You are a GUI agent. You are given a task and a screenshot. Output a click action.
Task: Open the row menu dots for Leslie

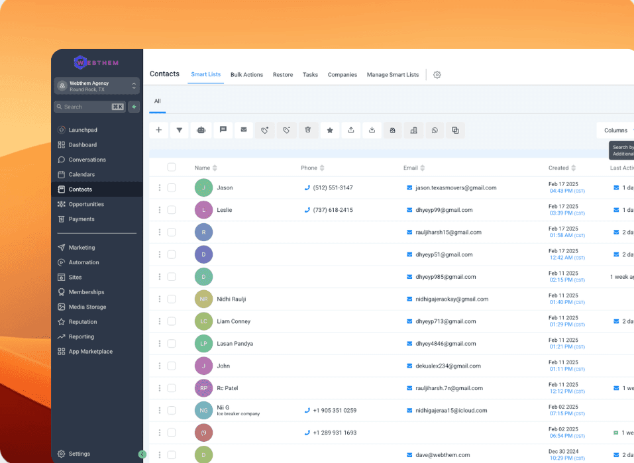(x=159, y=210)
